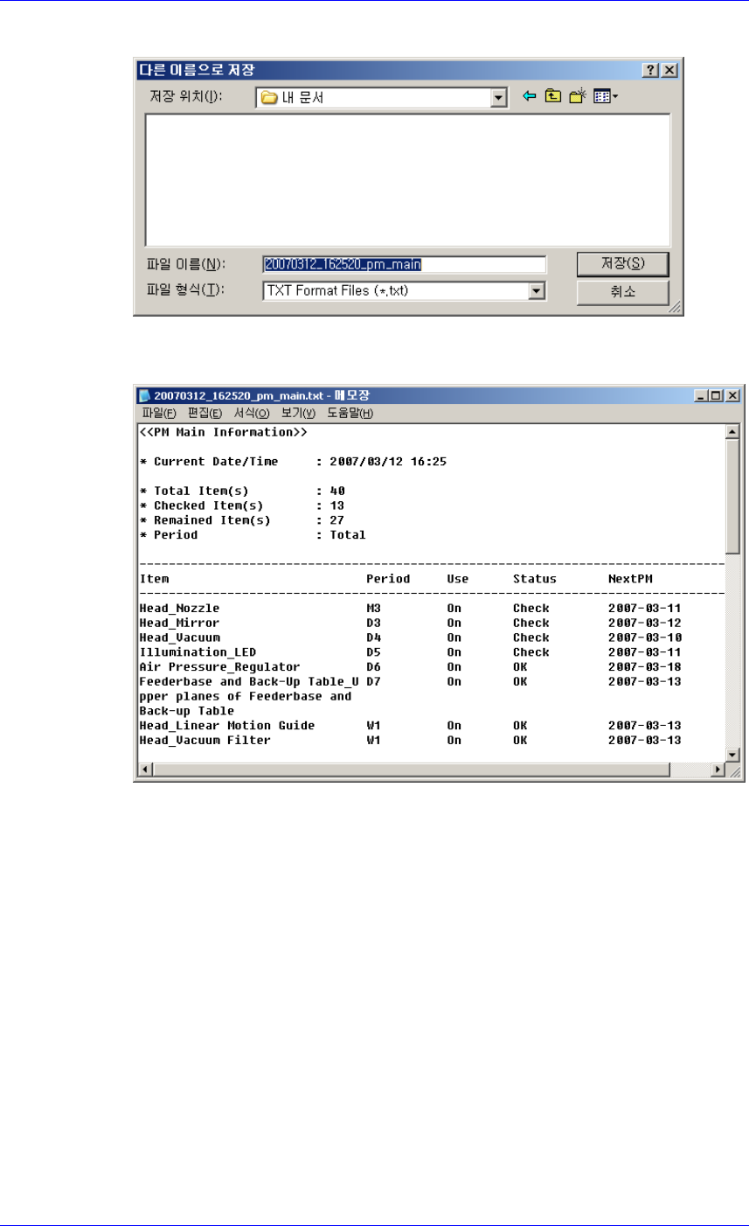Click the <<PM Main Information>> heading text
Image resolution: width=749 pixels, height=1226 pixels.
(223, 432)
